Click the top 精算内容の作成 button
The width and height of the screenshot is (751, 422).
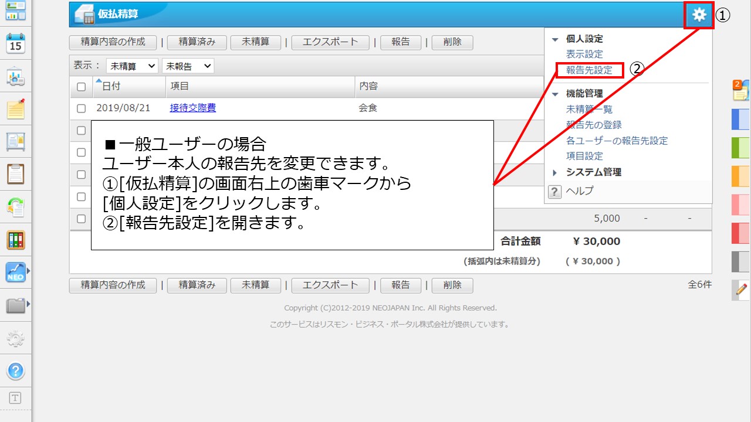tap(113, 42)
